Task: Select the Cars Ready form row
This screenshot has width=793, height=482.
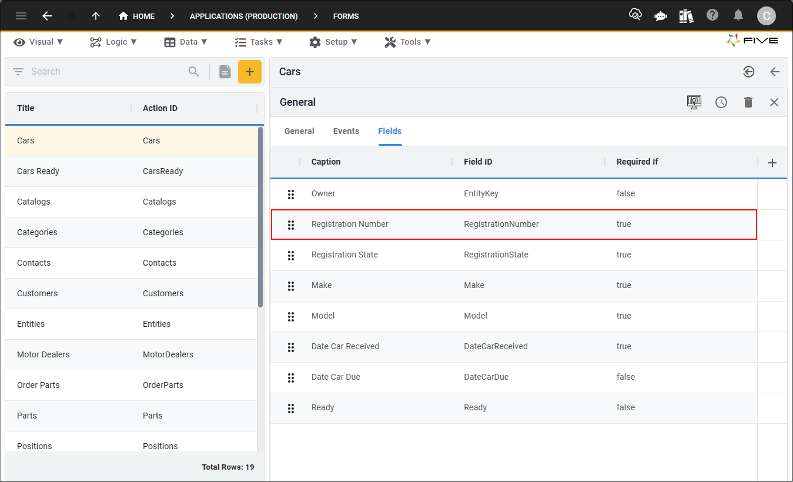Action: pos(132,171)
